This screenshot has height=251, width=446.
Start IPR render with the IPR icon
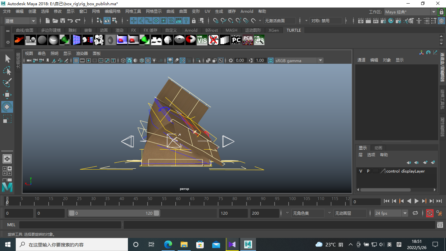(376, 21)
